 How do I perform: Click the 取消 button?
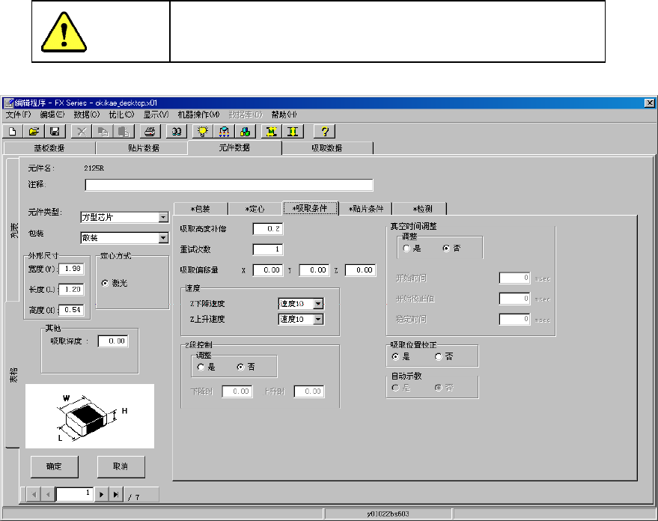click(x=121, y=466)
